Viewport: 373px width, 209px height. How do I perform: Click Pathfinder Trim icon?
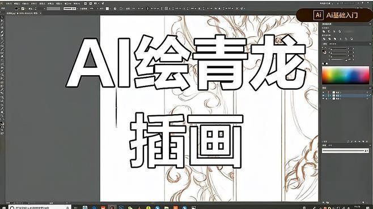click(329, 39)
